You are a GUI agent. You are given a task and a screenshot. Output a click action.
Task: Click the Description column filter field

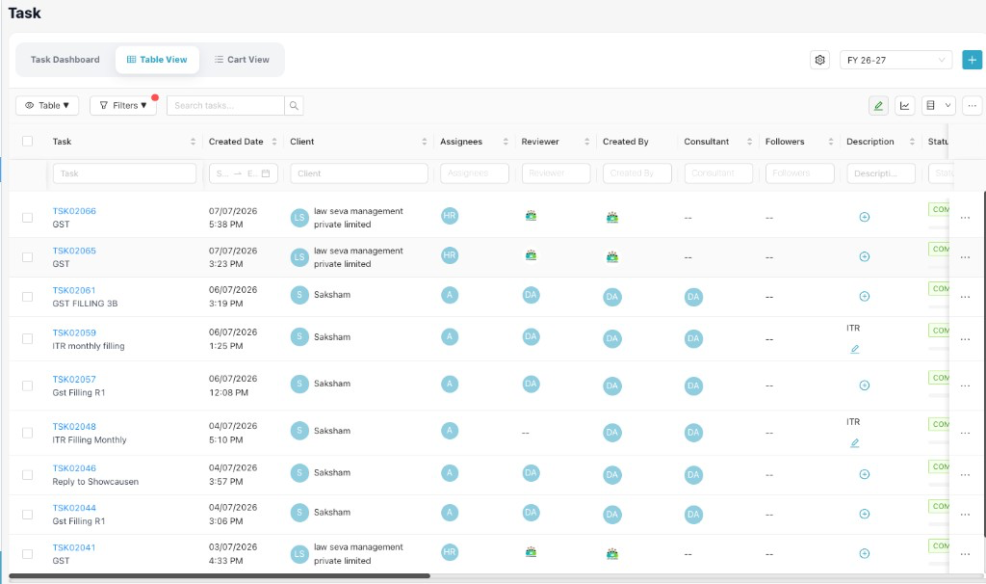click(880, 173)
